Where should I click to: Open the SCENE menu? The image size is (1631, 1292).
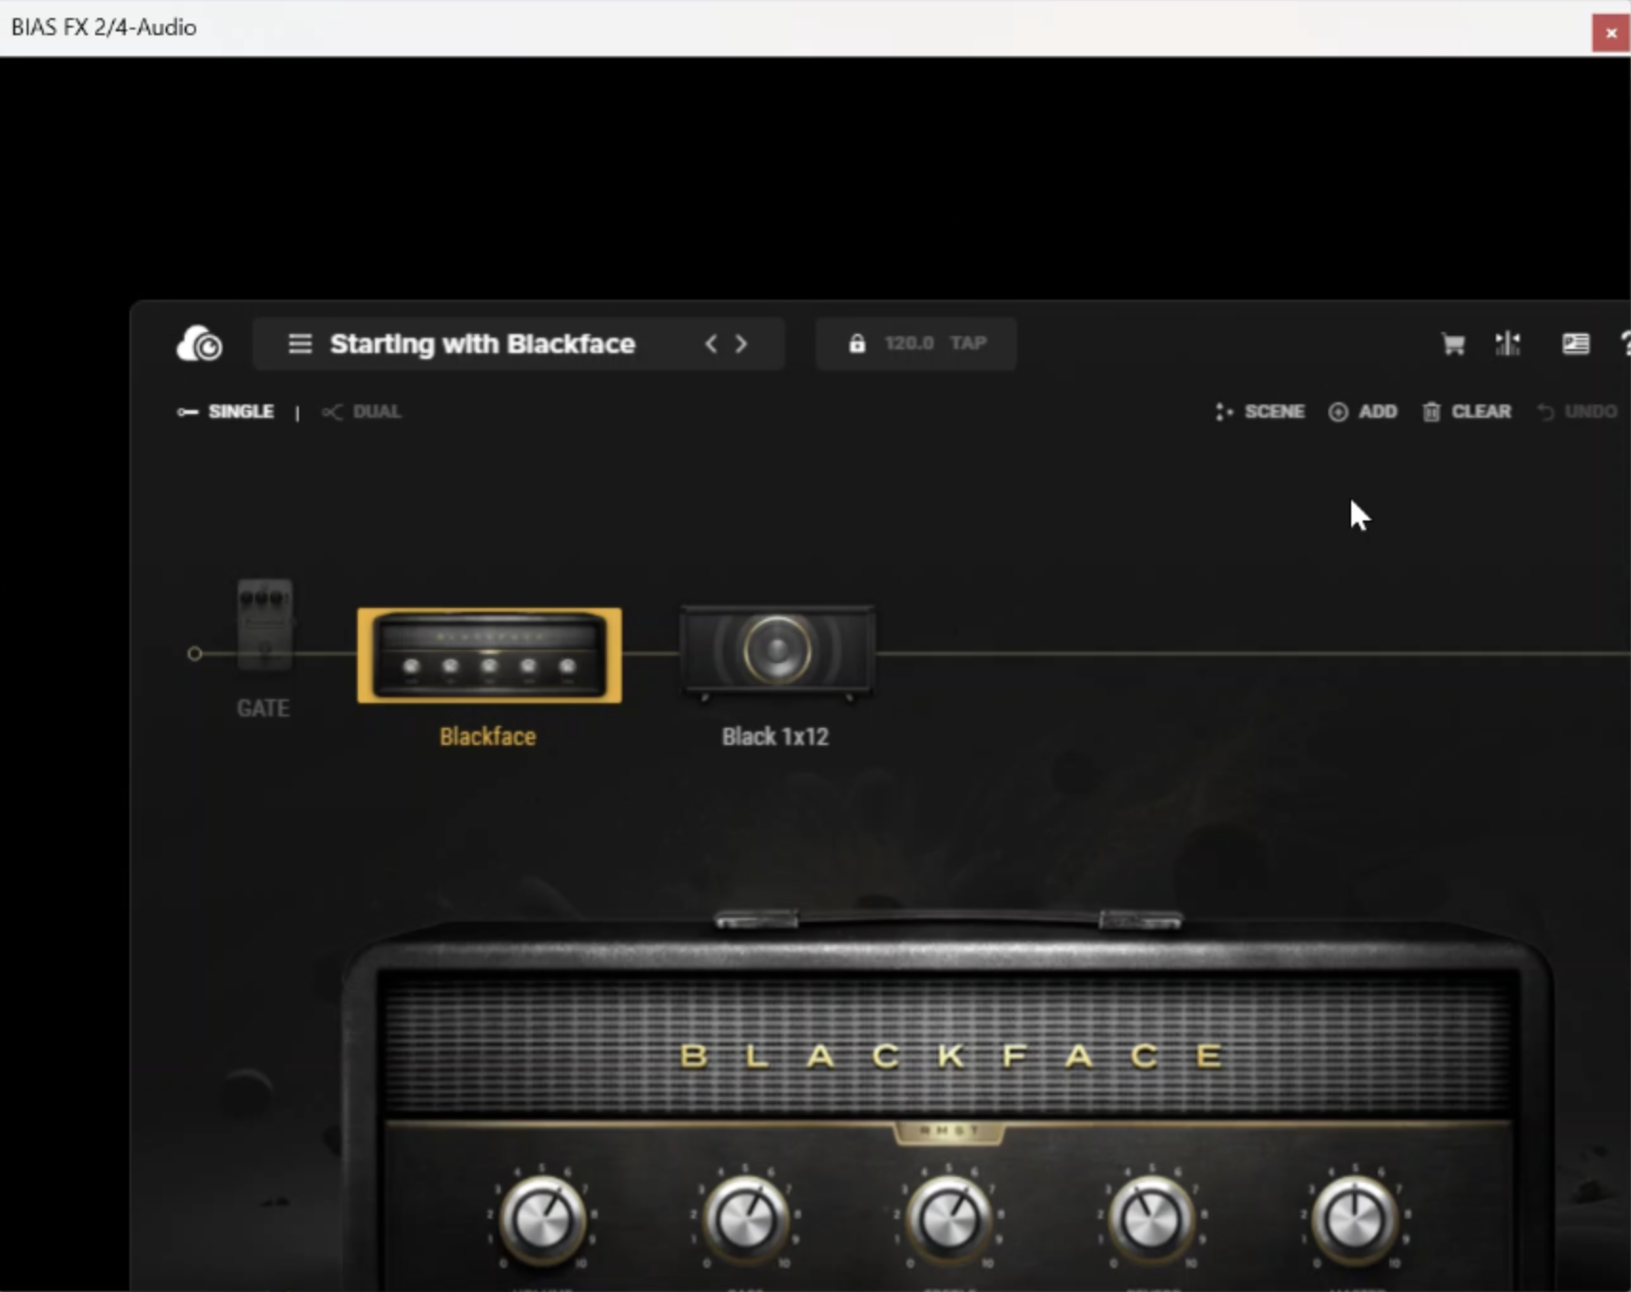pos(1260,412)
